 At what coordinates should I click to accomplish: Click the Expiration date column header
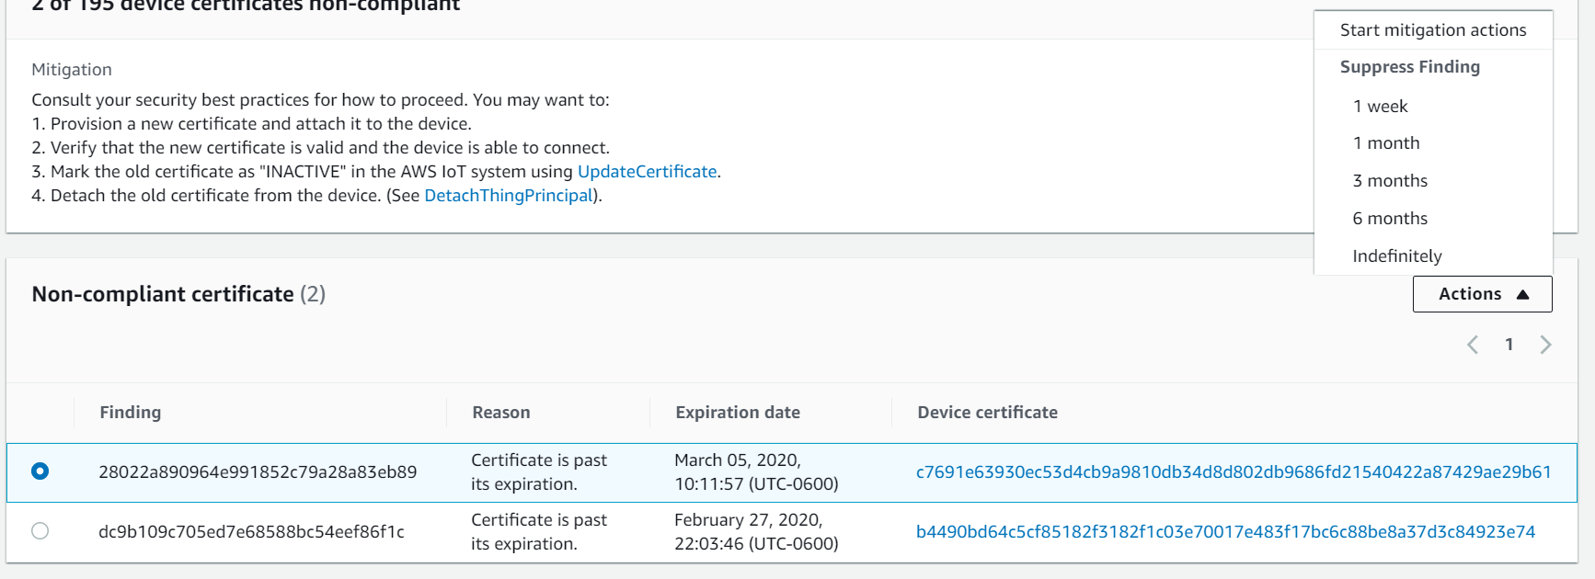pos(737,413)
